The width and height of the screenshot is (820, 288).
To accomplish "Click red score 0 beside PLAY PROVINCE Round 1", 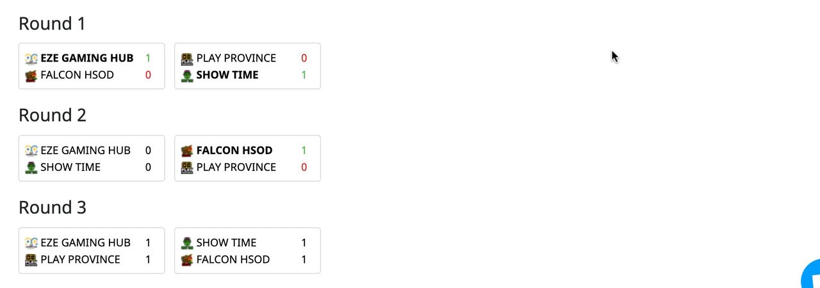I will point(304,58).
